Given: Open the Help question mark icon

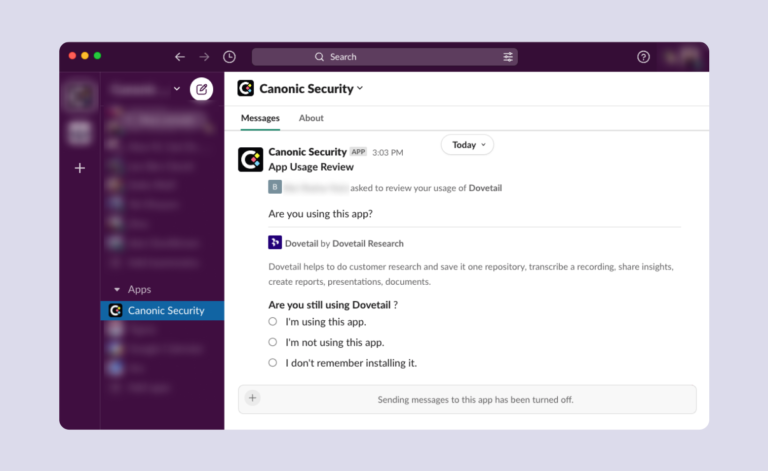Looking at the screenshot, I should point(643,57).
